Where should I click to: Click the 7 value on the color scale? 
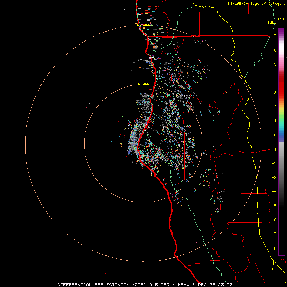pyautogui.click(x=275, y=36)
